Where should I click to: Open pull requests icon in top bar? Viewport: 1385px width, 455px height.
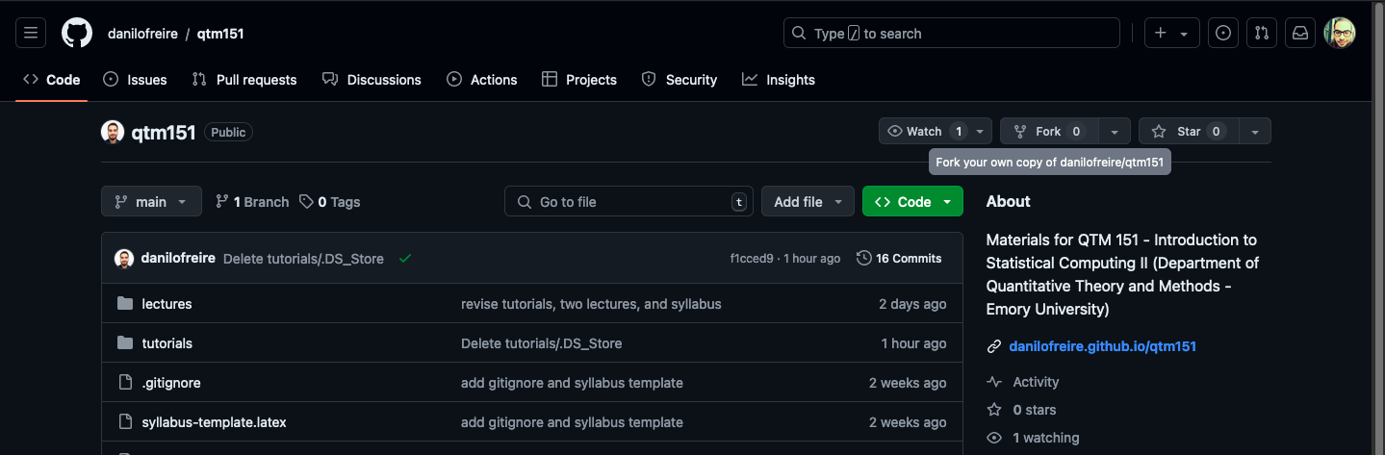pos(1261,34)
